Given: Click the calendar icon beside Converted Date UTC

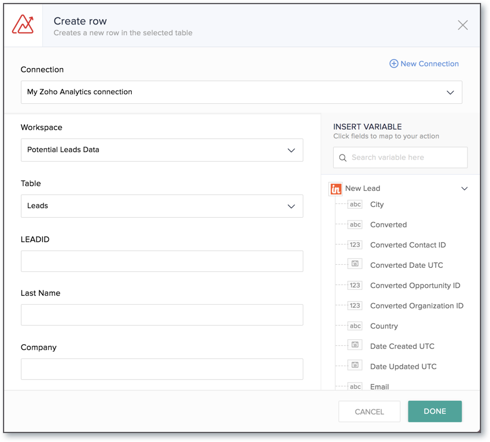Looking at the screenshot, I should pos(355,265).
